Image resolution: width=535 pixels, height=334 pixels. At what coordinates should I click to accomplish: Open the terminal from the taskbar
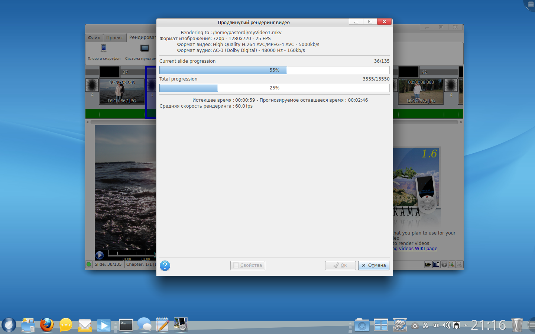coord(126,325)
